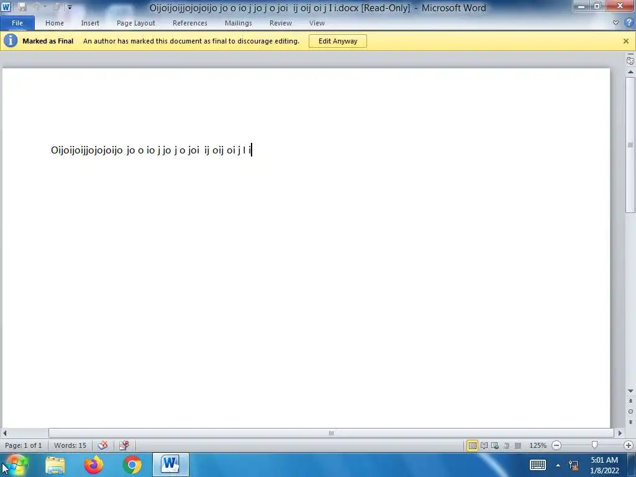Switch to Print Layout view
Image resolution: width=636 pixels, height=477 pixels.
(473, 445)
